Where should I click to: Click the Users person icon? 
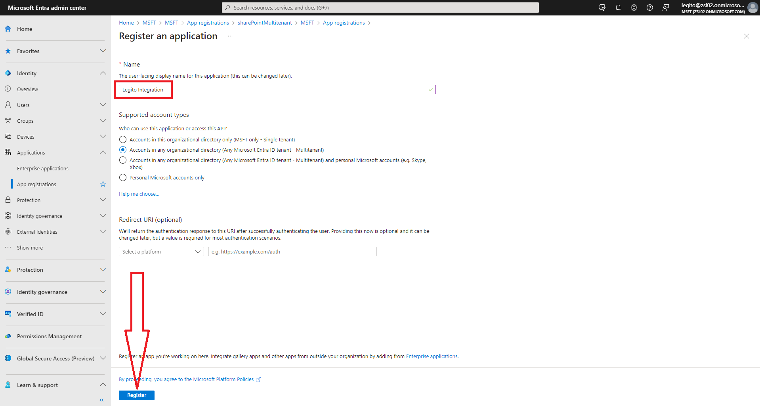8,105
